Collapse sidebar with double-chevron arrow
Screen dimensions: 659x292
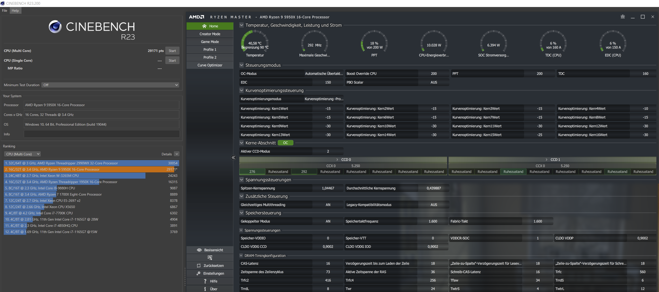click(x=233, y=158)
